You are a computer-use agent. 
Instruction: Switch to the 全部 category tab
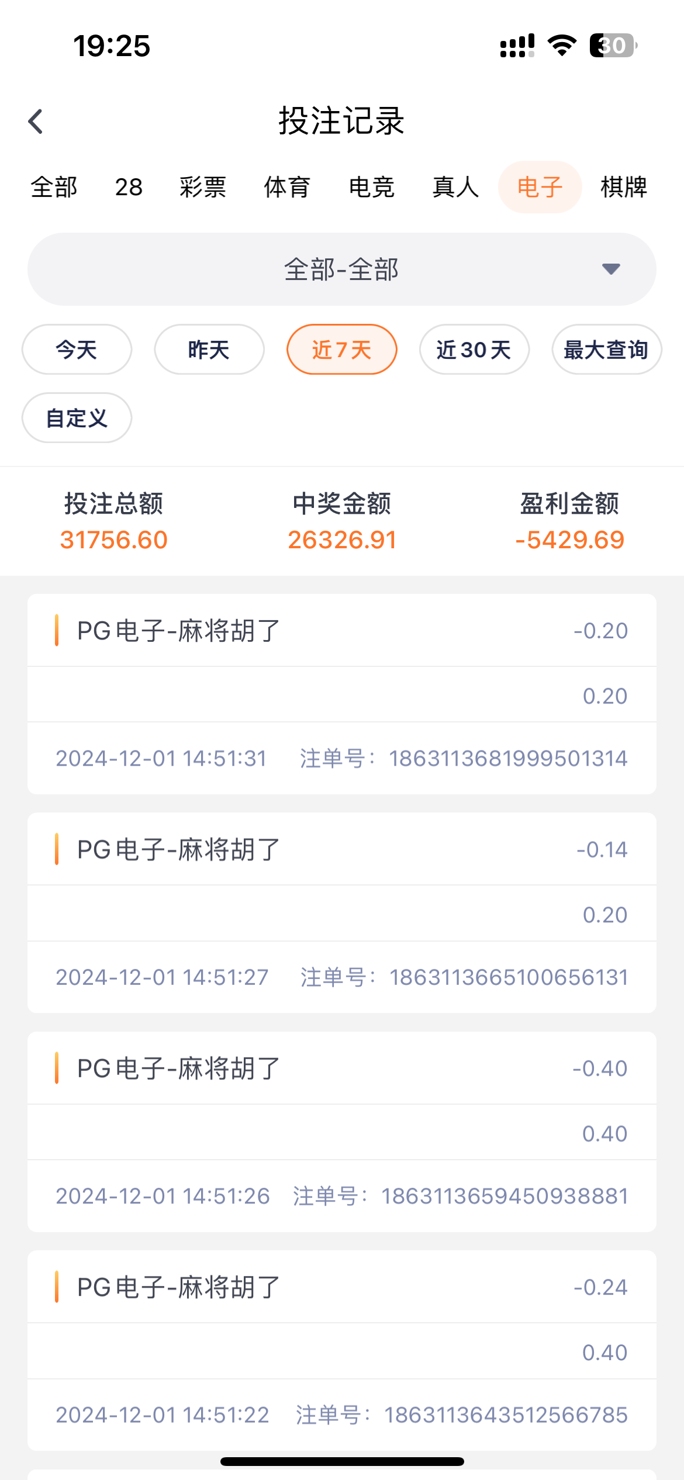click(54, 188)
